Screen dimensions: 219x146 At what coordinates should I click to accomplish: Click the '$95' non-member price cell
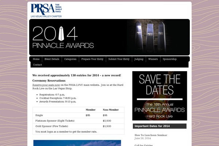[105, 115]
